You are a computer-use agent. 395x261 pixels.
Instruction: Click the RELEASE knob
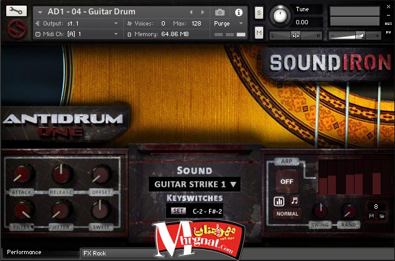tap(62, 174)
